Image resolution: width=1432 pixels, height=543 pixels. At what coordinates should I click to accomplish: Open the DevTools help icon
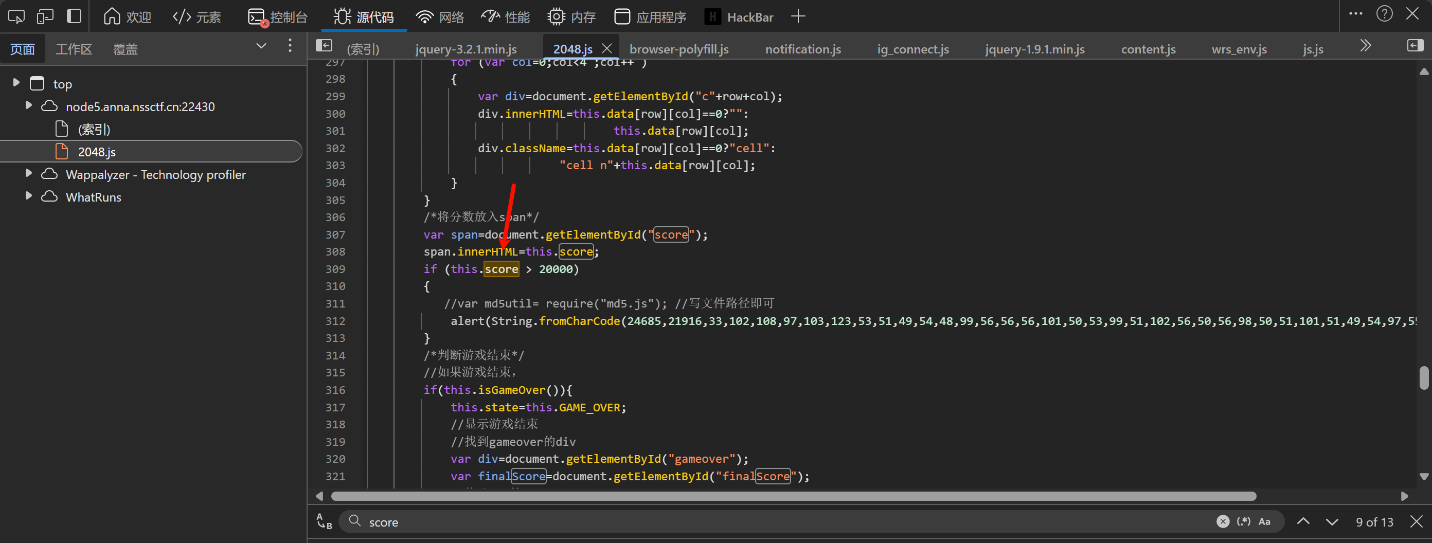click(x=1384, y=14)
